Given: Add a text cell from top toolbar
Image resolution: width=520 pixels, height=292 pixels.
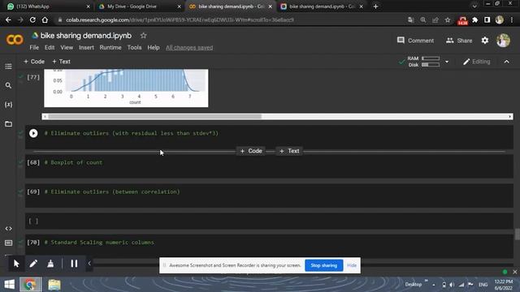Looking at the screenshot, I should (61, 62).
